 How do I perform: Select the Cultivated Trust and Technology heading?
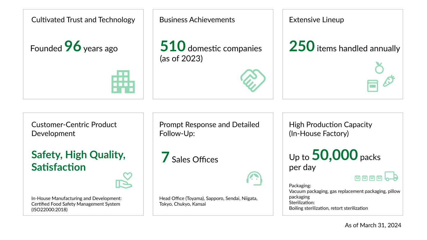83,20
